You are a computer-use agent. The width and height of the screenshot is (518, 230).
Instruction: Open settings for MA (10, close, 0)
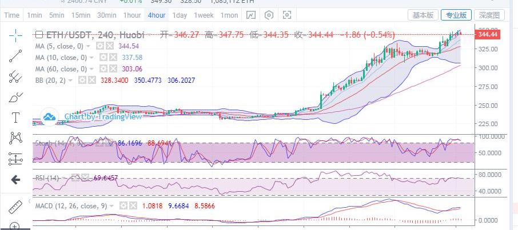click(103, 58)
